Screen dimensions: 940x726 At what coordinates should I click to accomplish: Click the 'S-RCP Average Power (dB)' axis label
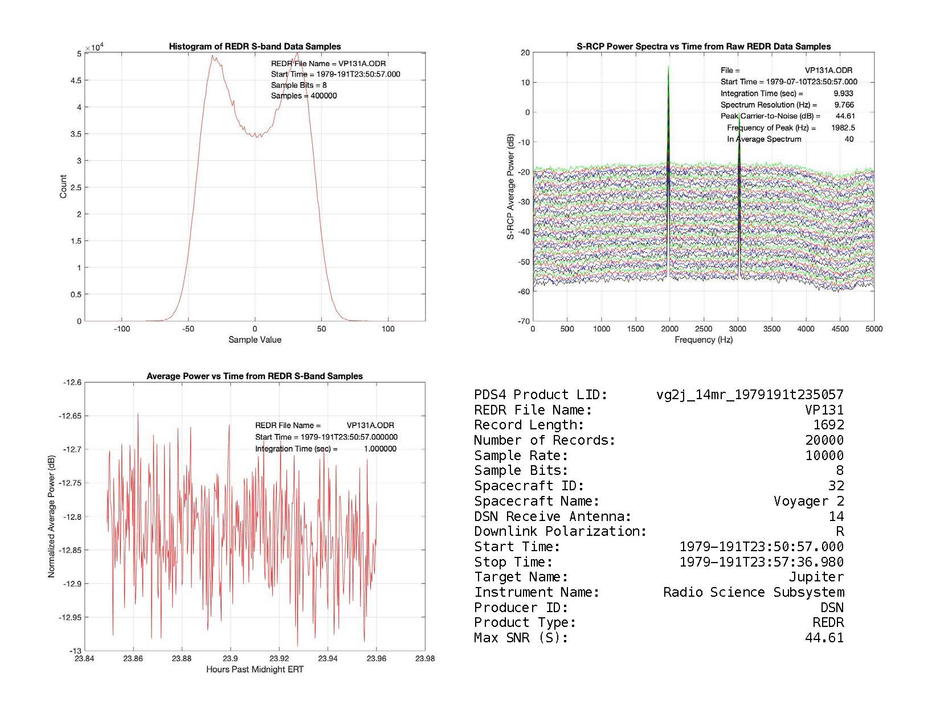pyautogui.click(x=510, y=187)
